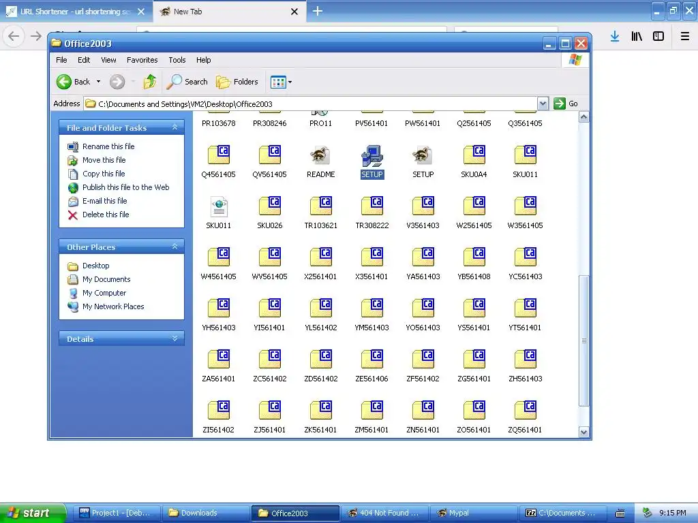The width and height of the screenshot is (698, 523).
Task: Open the File menu
Action: (61, 60)
